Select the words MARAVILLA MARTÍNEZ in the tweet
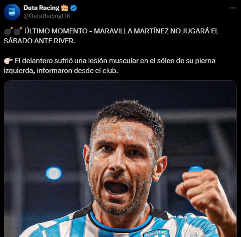The image size is (241, 237). (x=131, y=31)
